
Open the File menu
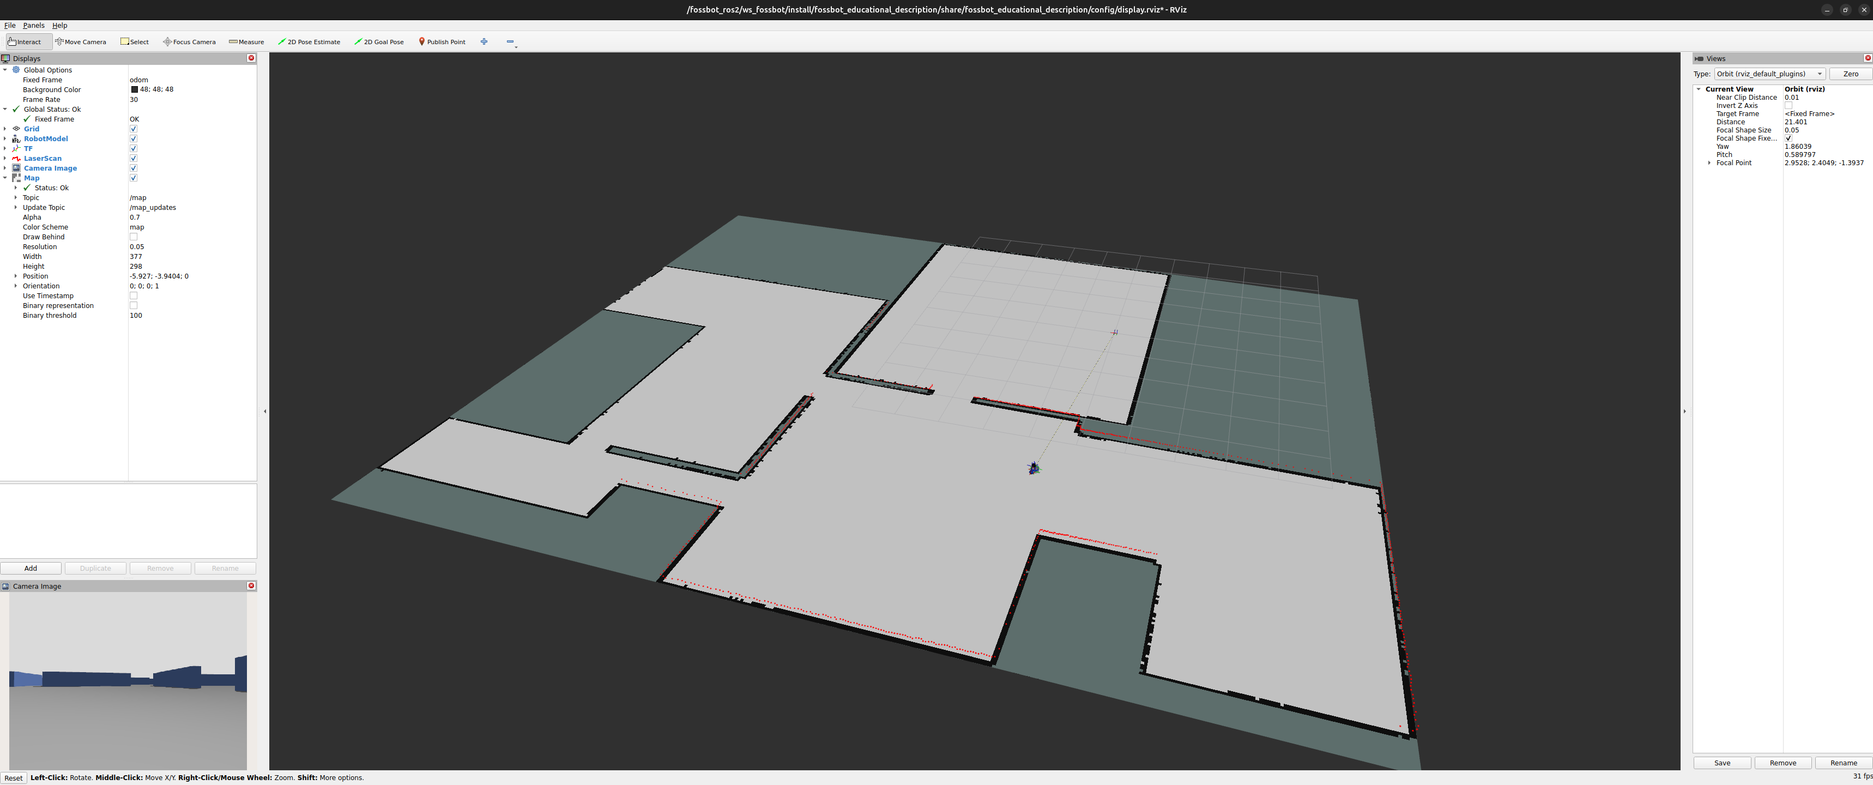pos(9,26)
